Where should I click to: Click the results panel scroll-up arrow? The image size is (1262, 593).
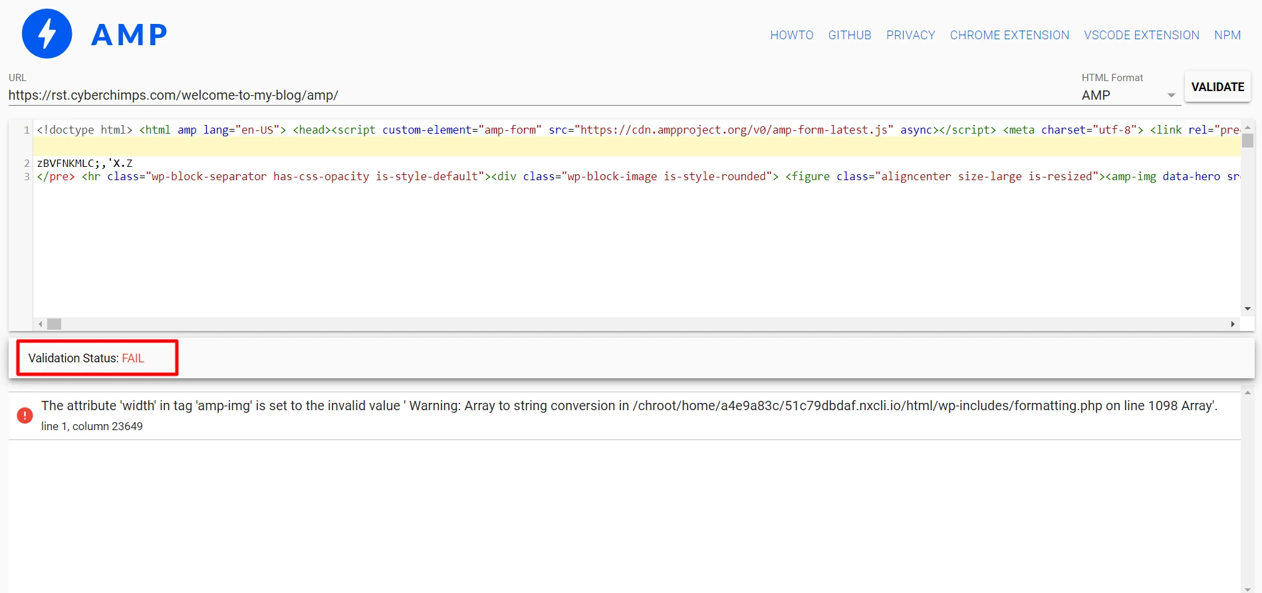coord(1247,393)
